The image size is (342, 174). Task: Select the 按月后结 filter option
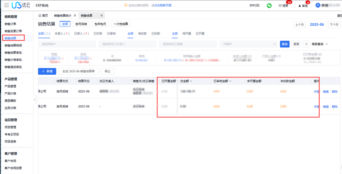81,24
